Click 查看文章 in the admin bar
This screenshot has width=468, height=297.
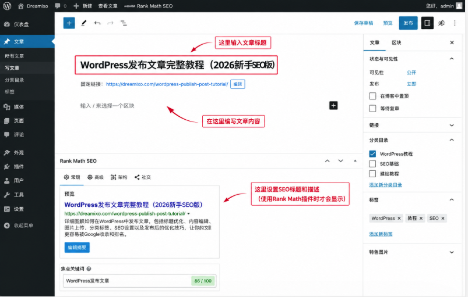point(108,6)
